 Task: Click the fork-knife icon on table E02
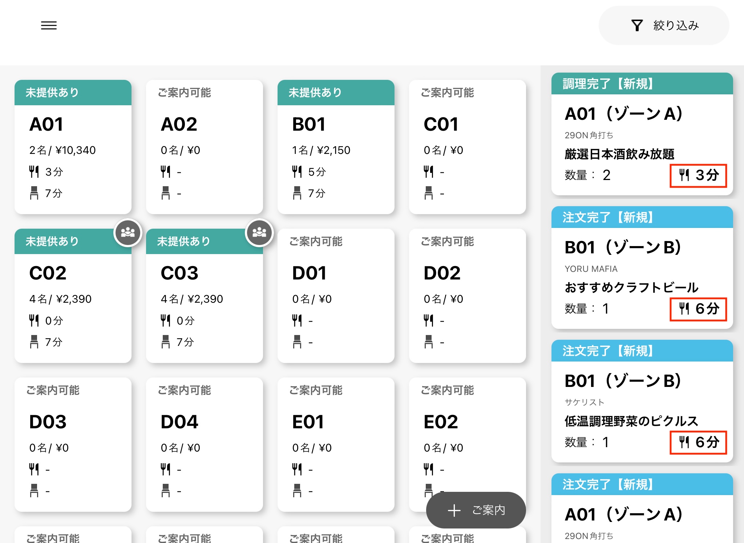tap(428, 469)
